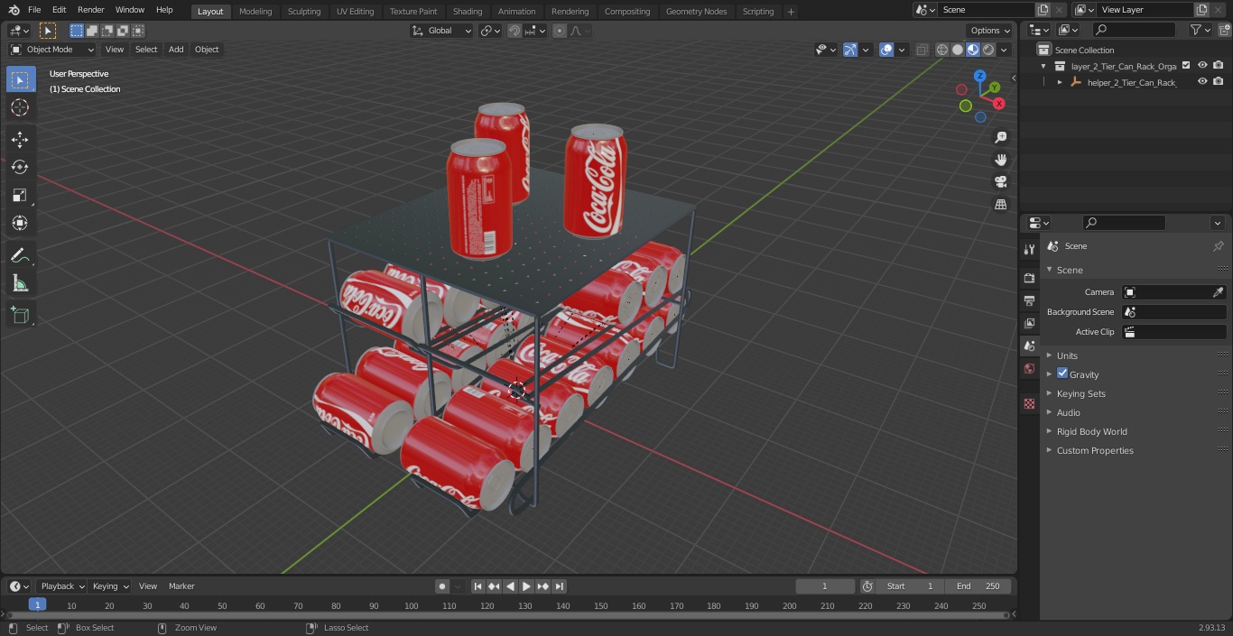1233x636 pixels.
Task: Toggle proportional editing button
Action: 560,31
